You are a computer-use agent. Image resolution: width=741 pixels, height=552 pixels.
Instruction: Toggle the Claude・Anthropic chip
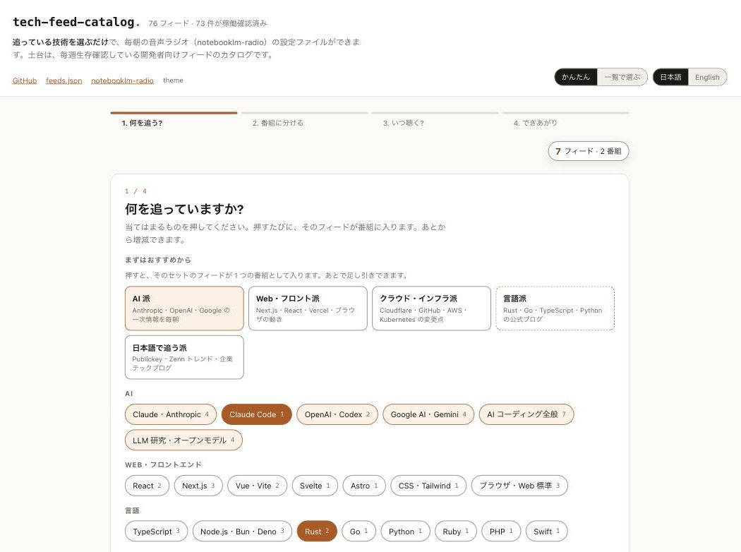tap(171, 414)
